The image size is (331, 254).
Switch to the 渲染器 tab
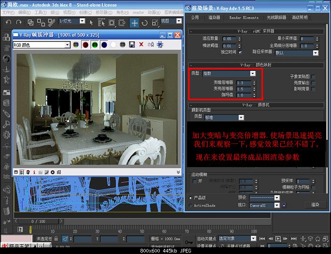point(214,17)
